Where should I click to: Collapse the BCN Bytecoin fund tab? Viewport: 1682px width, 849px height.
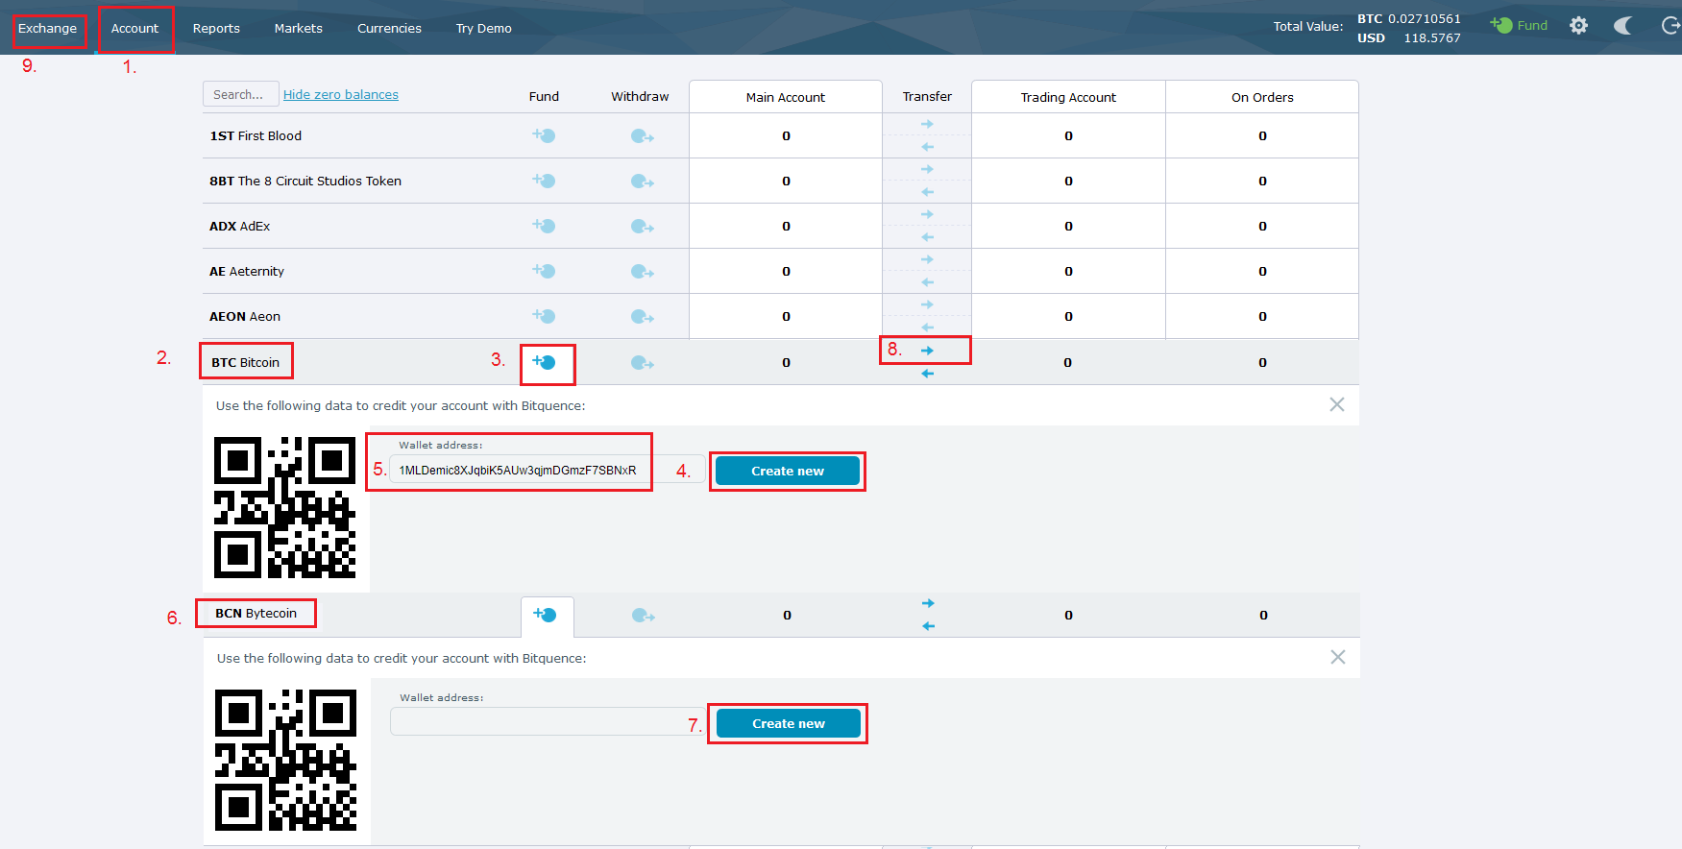tap(546, 616)
